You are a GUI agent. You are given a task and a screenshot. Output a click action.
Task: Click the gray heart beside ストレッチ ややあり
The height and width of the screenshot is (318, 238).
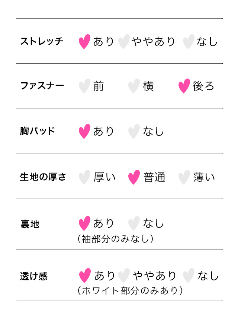124,42
